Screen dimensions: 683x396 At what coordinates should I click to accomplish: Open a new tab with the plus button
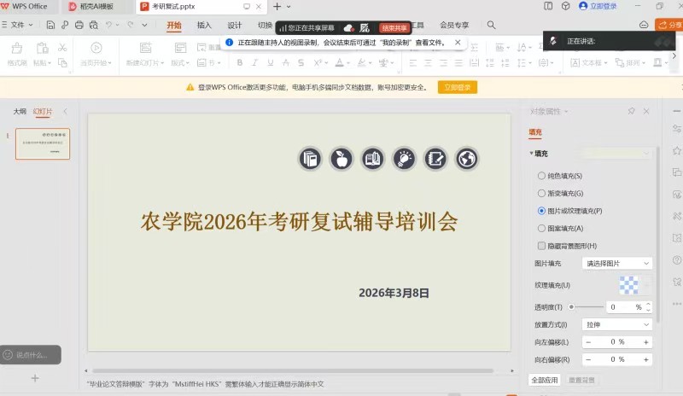(x=277, y=6)
